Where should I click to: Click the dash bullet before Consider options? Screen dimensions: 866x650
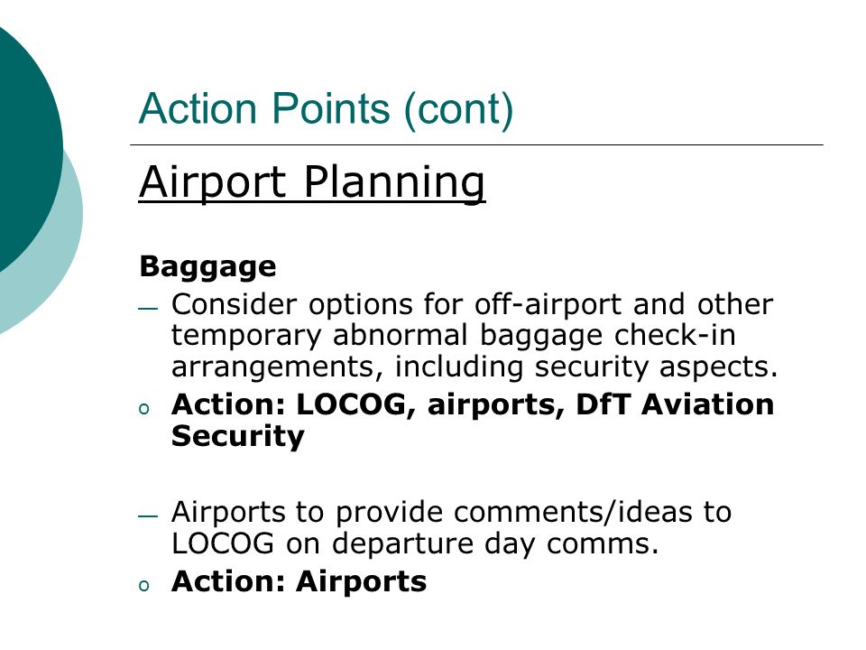(147, 309)
